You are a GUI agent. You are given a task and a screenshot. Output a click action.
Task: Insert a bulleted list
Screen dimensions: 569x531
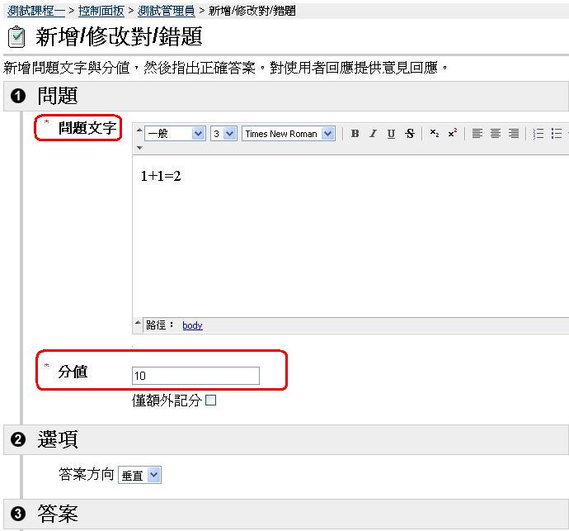click(x=557, y=134)
